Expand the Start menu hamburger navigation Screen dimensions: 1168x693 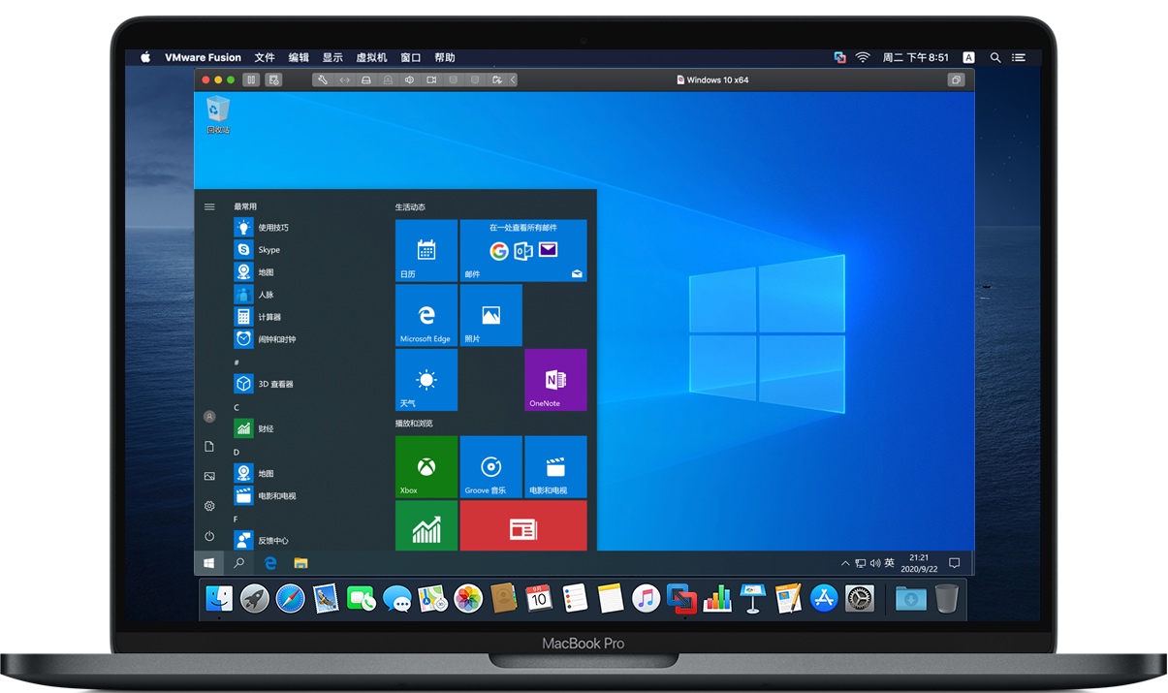[209, 206]
